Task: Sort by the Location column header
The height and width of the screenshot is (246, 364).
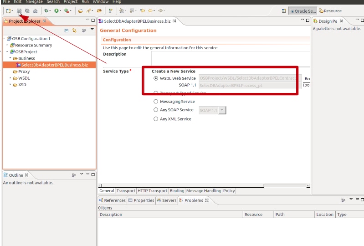Action: (325, 215)
